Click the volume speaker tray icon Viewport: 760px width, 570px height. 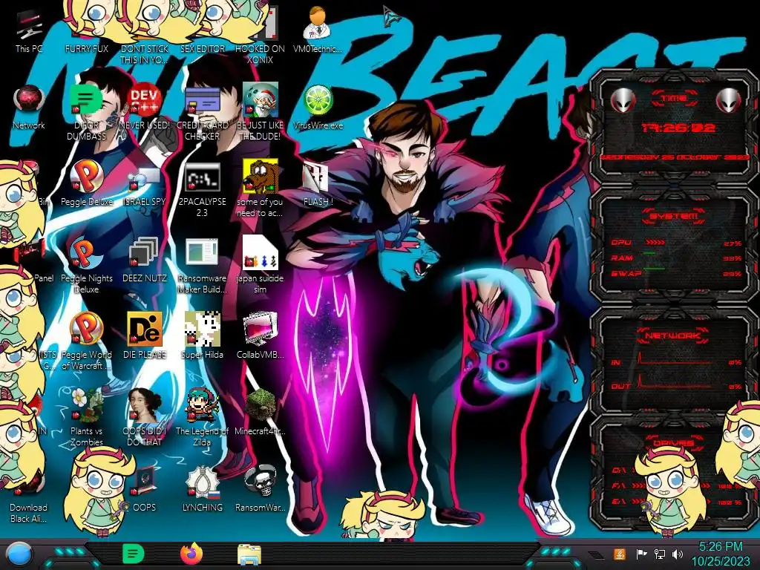tap(678, 554)
